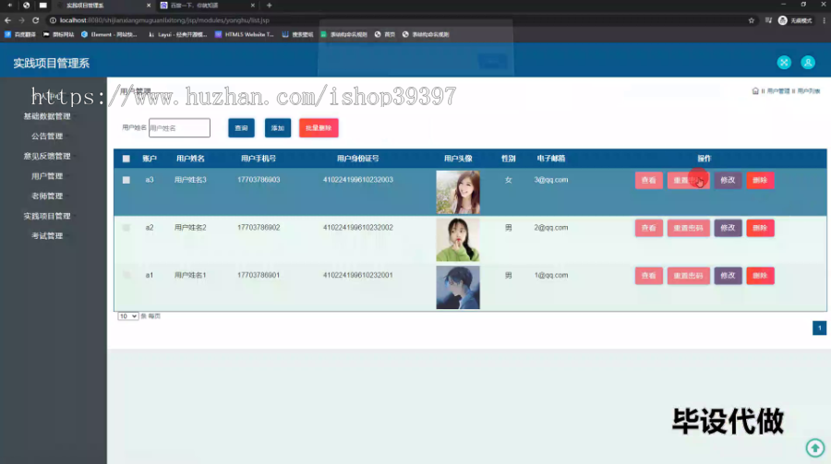Click 查看 button for account a3
This screenshot has height=464, width=831.
point(649,180)
